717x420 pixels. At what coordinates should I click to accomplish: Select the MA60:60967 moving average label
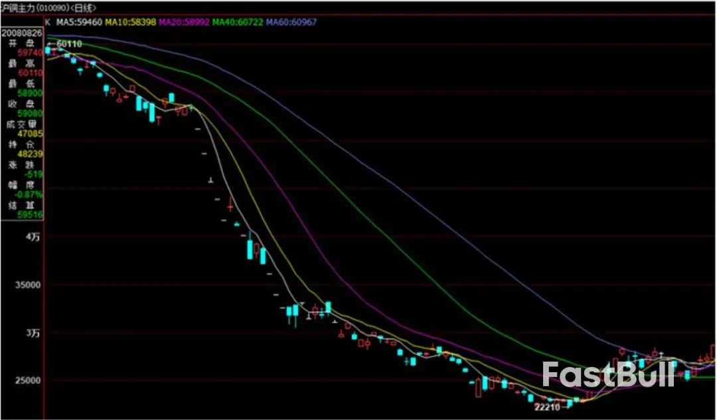291,22
